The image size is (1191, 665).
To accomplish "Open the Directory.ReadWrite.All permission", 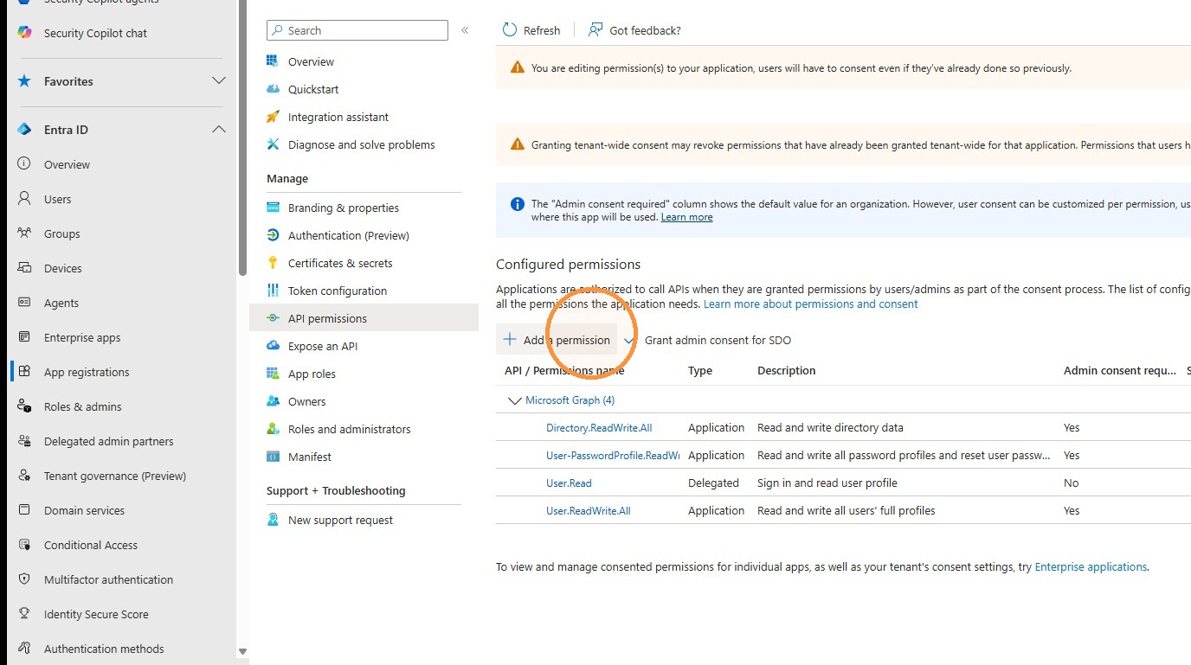I will point(599,427).
